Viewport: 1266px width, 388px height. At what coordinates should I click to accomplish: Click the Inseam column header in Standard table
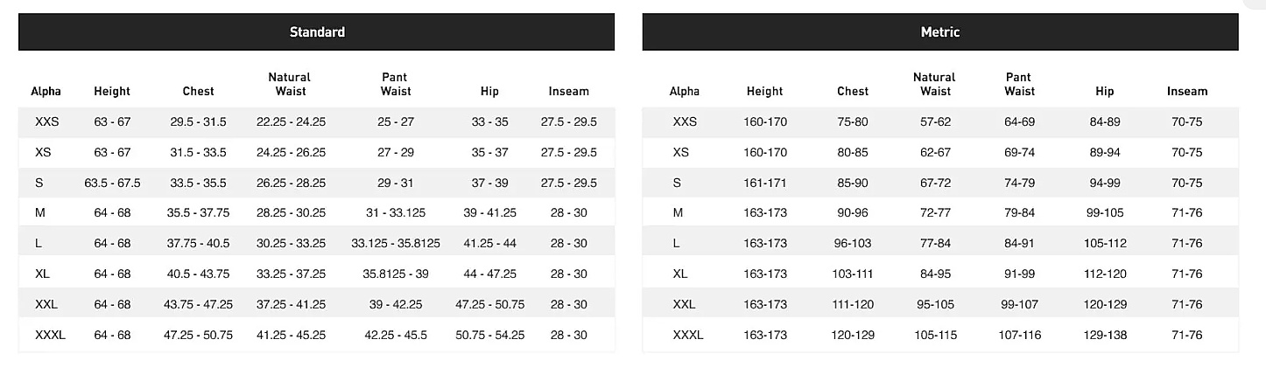(x=569, y=91)
